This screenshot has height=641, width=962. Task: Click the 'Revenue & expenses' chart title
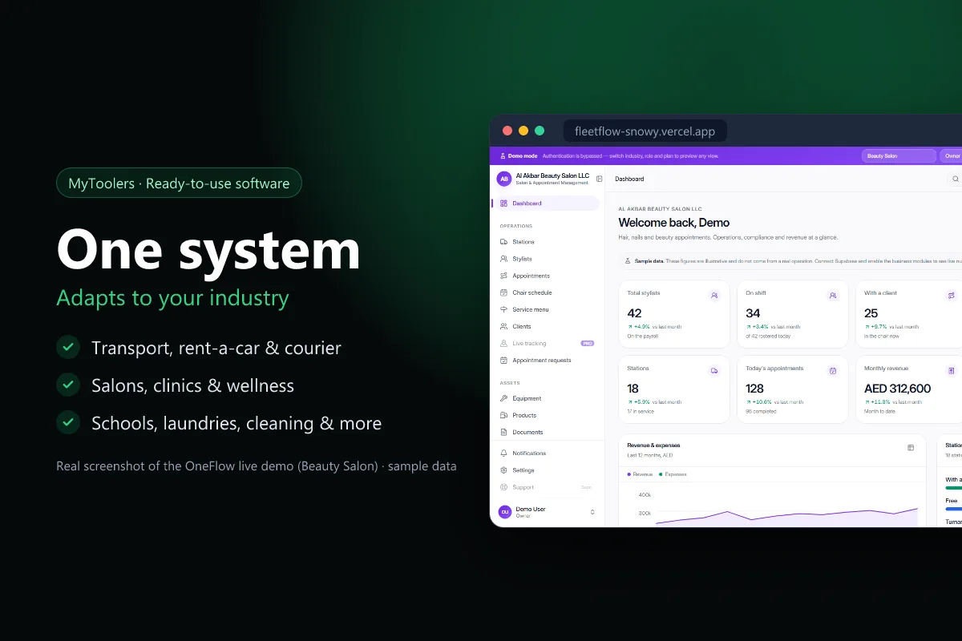pos(653,445)
